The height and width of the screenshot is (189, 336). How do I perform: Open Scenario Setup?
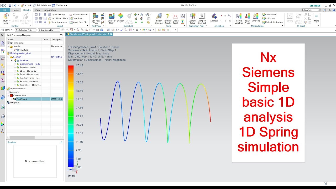(x=192, y=19)
